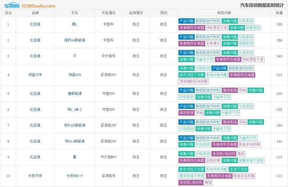Click the 销售承诺不兑现 tag in 夏 row

coord(251,160)
